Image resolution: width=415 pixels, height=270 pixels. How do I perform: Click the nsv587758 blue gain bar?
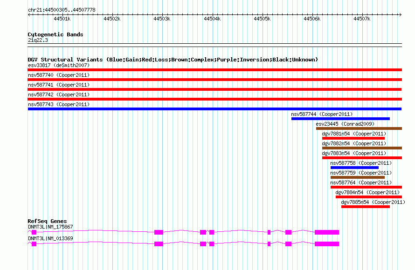pyautogui.click(x=354, y=168)
